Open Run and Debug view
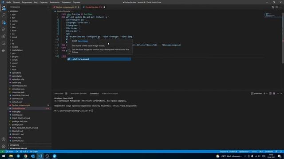284x159 pixels. (x=4, y=29)
